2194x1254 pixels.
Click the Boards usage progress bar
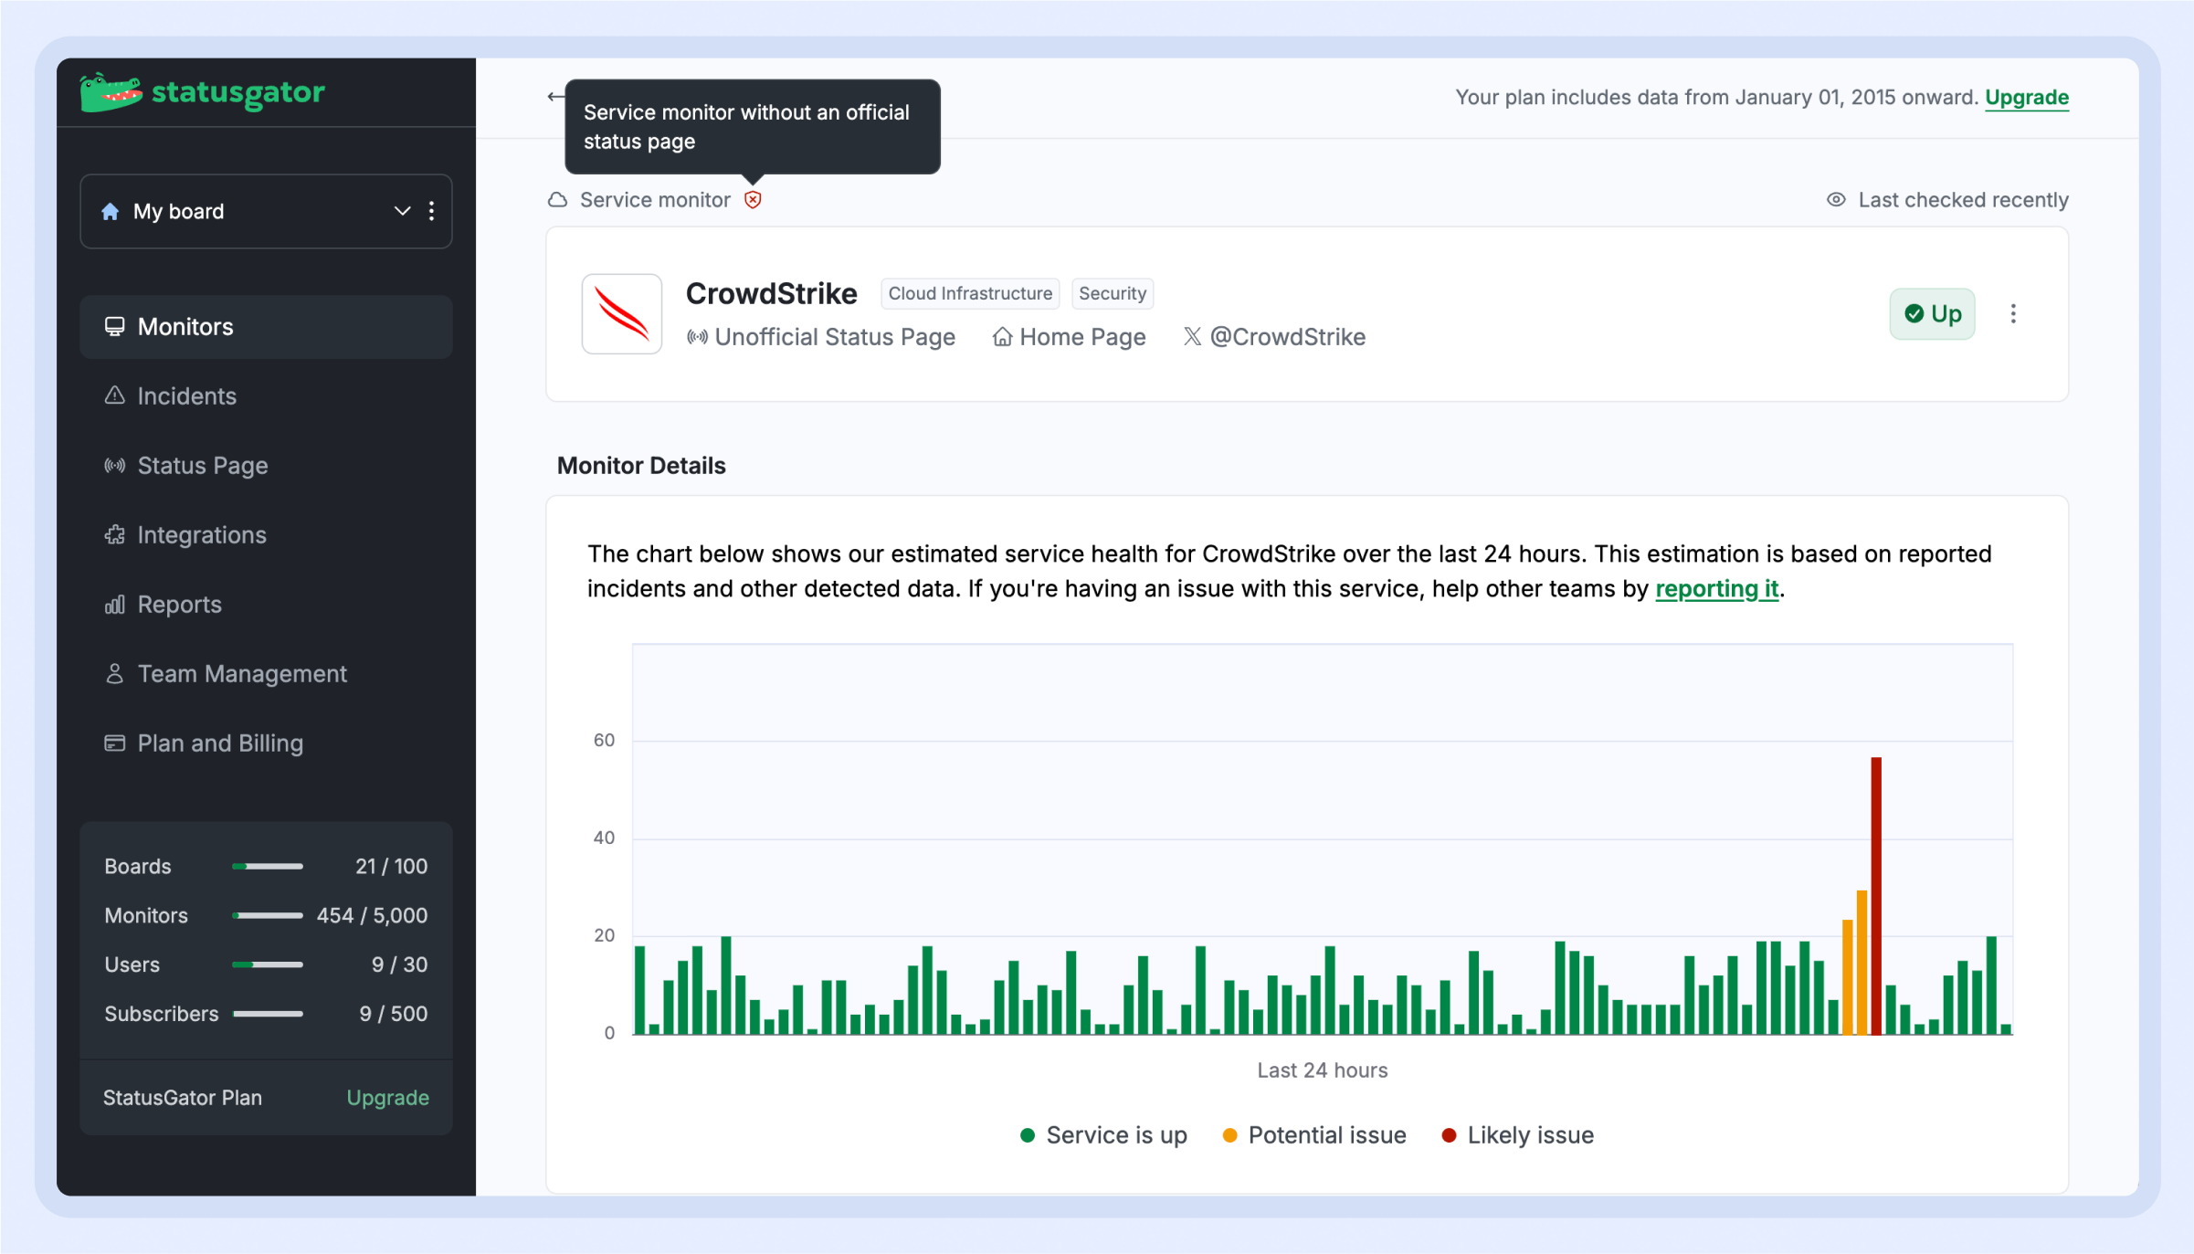(x=268, y=867)
